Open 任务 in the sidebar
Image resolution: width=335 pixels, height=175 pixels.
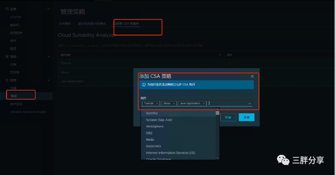(x=13, y=65)
